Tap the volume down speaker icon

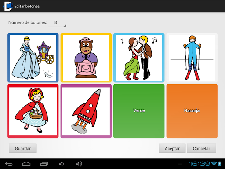61,164
